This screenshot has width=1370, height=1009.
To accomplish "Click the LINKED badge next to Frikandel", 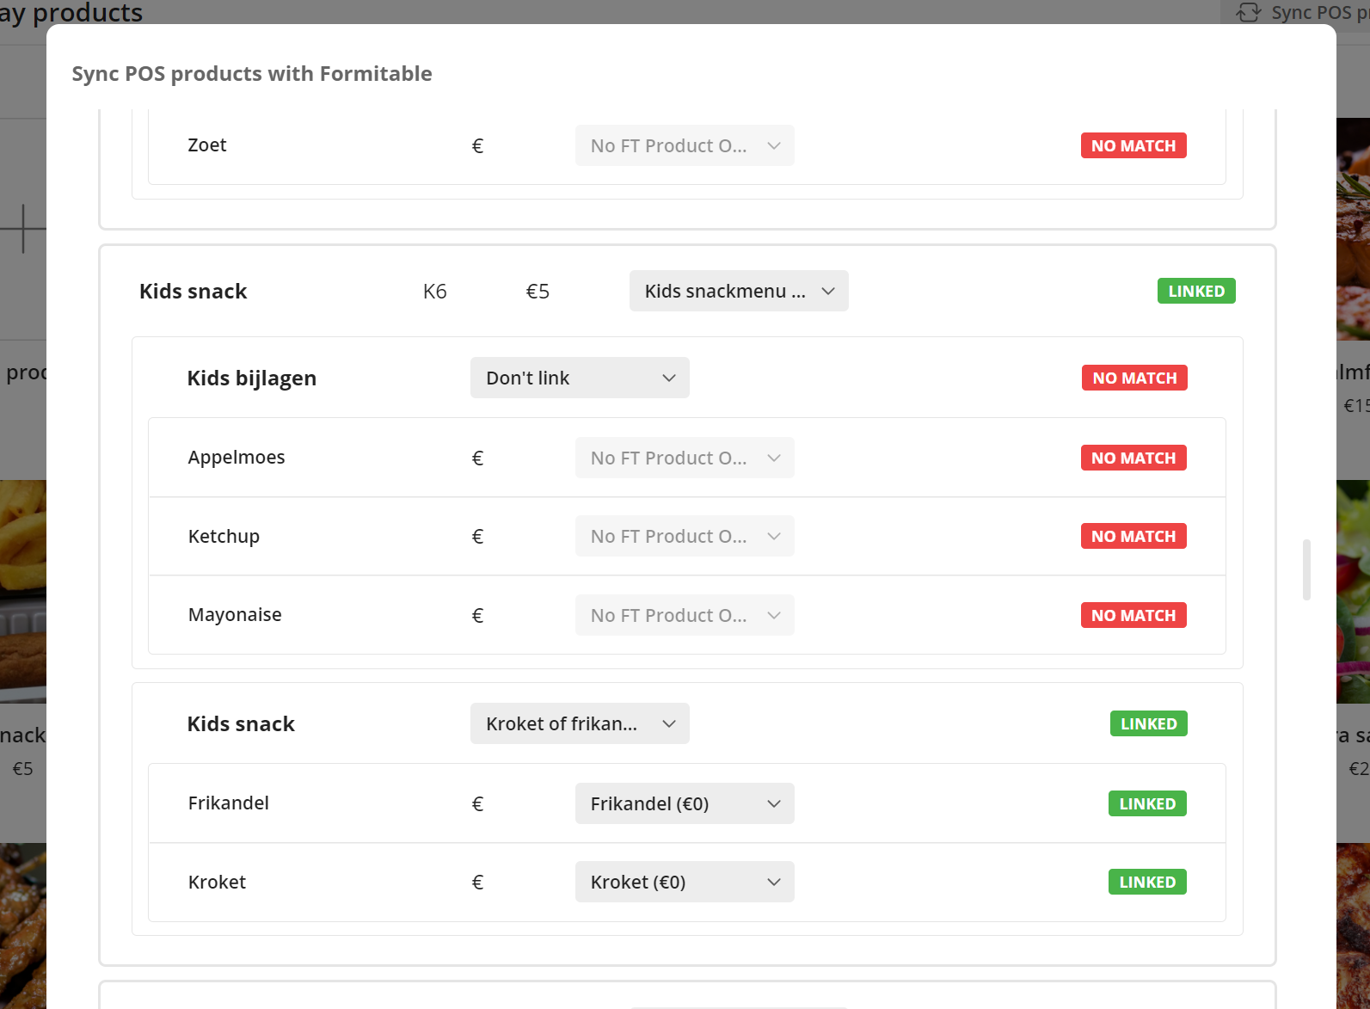I will tap(1146, 803).
